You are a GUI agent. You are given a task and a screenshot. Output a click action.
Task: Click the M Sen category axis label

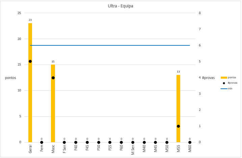click(133, 150)
